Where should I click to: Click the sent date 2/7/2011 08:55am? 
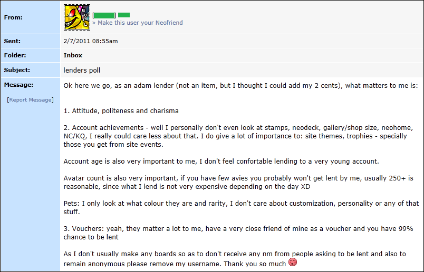pyautogui.click(x=91, y=41)
